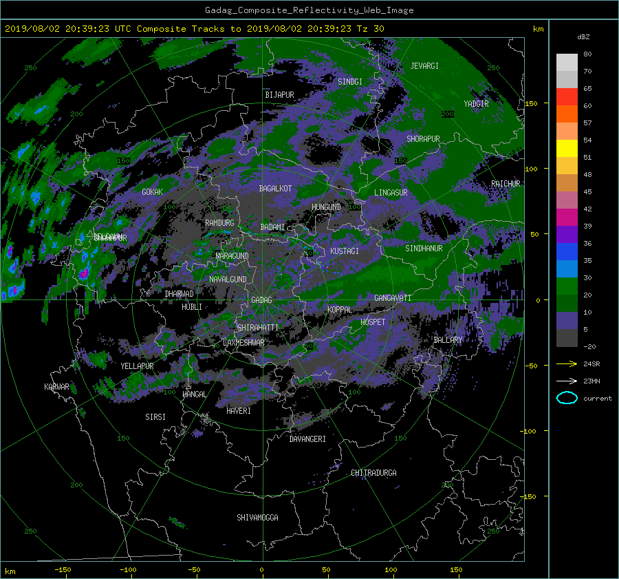
Task: Click the KOPPAL city label
Action: [x=340, y=309]
